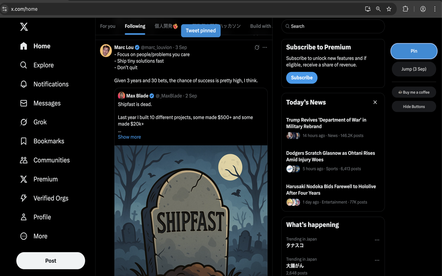This screenshot has height=276, width=442.
Task: Open the Dodgers Scratch Glasnow news story
Action: coord(330,156)
